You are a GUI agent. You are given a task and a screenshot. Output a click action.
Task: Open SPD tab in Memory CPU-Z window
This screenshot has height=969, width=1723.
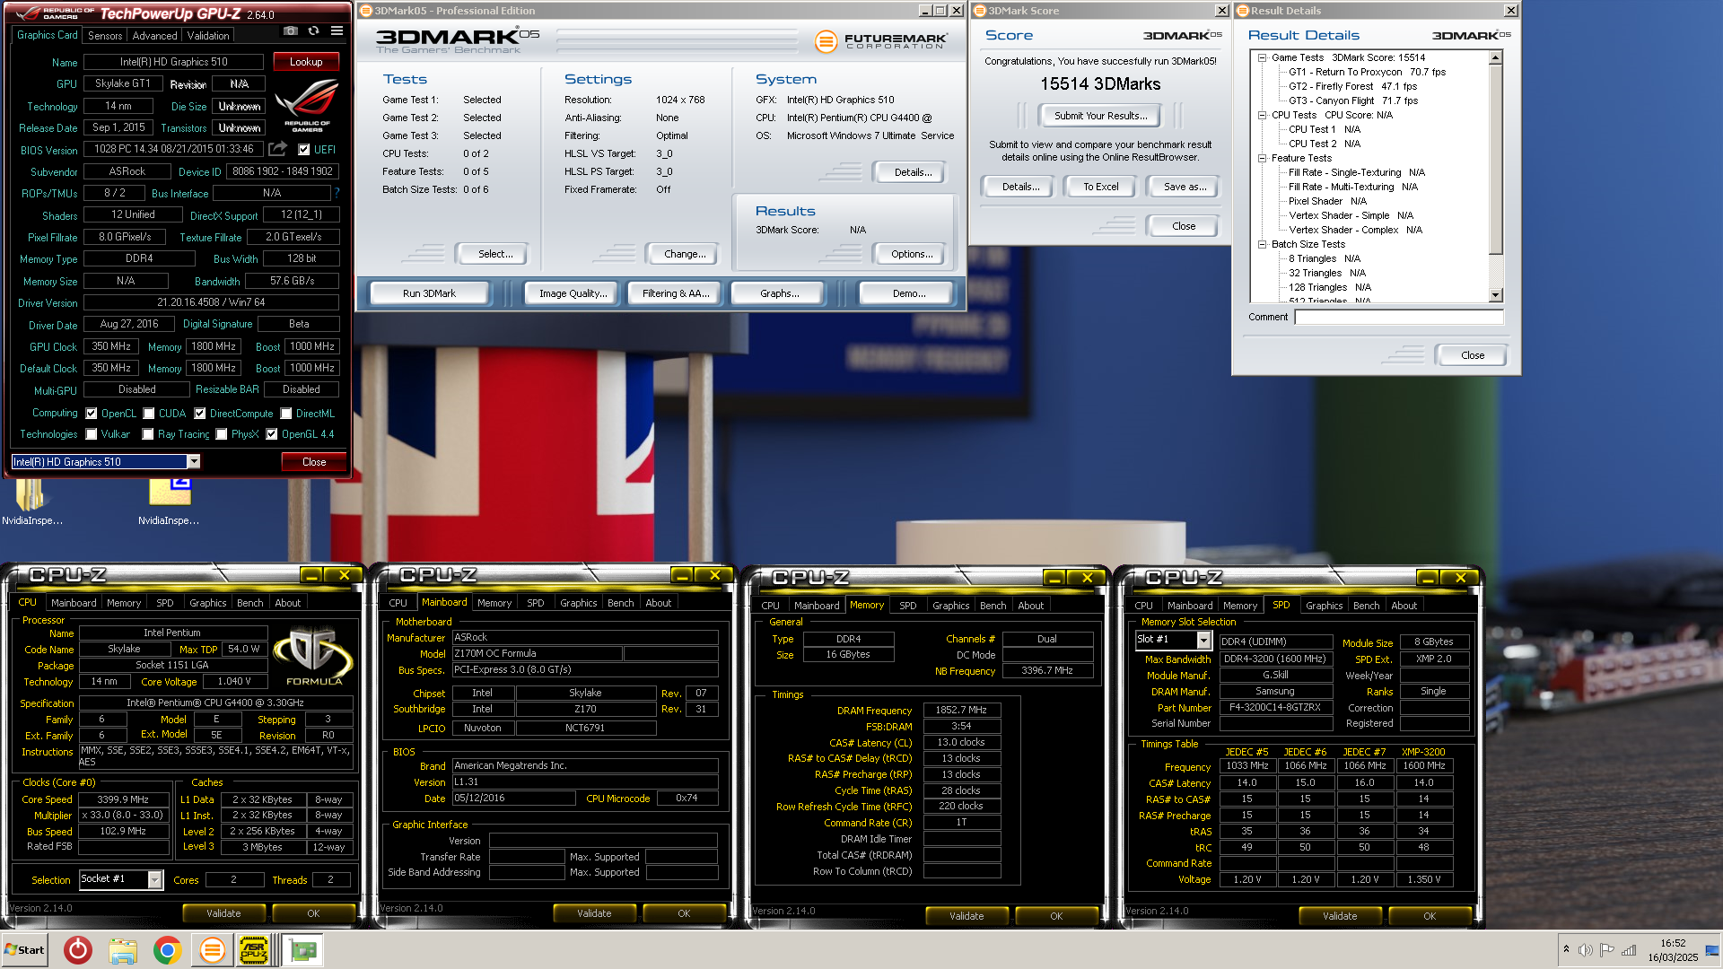click(x=907, y=606)
